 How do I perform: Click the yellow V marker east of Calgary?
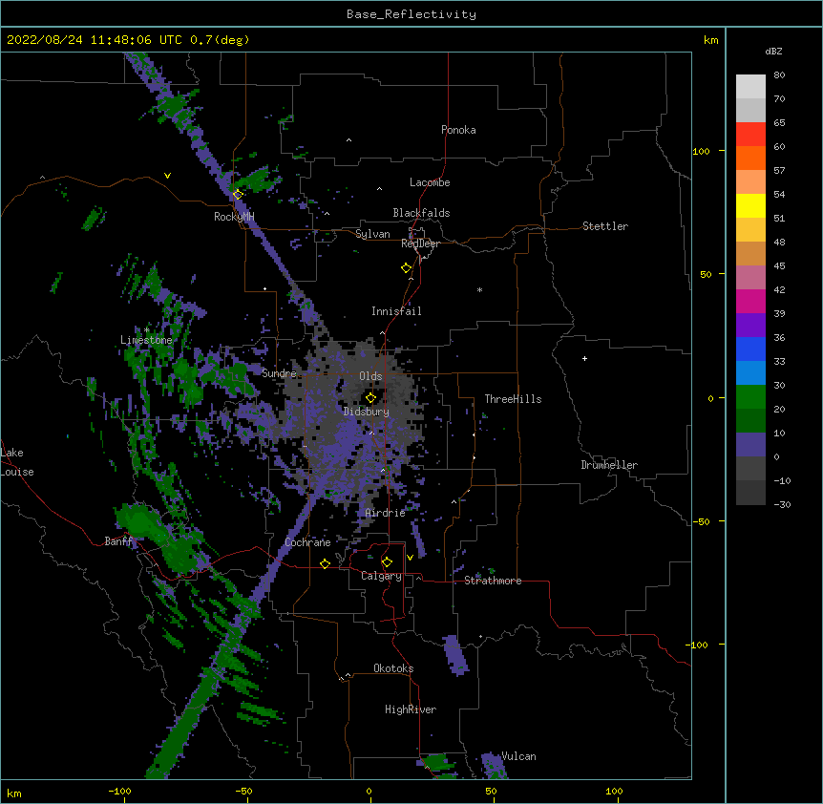click(x=410, y=558)
